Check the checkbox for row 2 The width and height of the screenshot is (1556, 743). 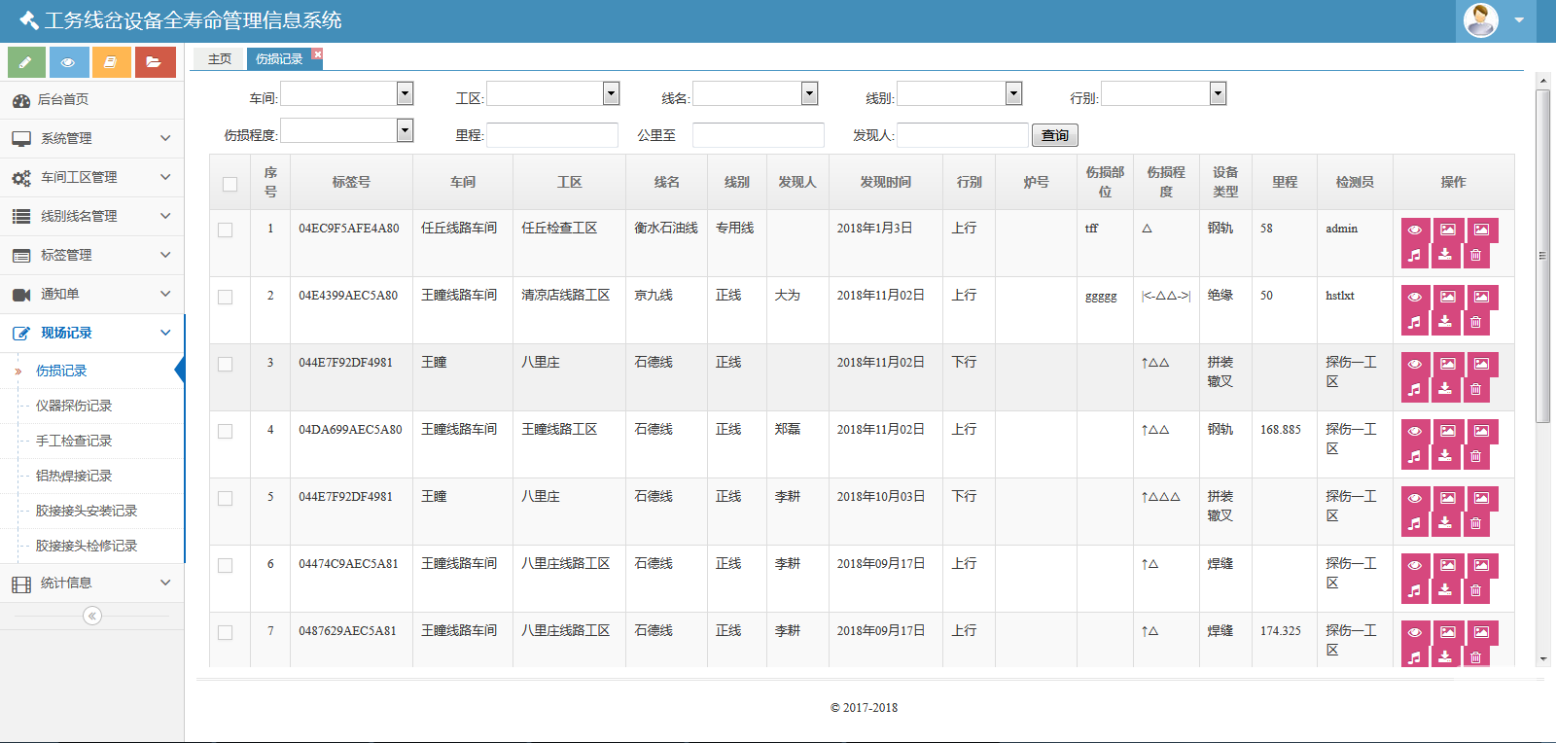pyautogui.click(x=226, y=298)
